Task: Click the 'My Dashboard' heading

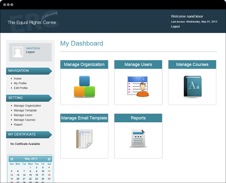Action: point(81,43)
